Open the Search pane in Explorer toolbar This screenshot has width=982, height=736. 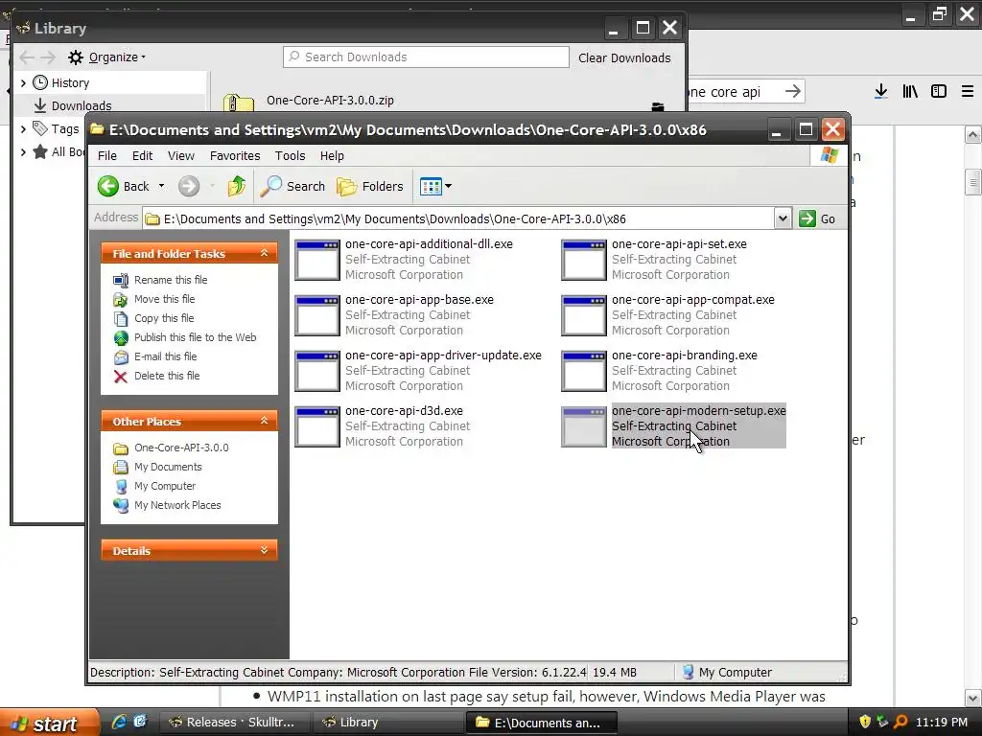point(292,186)
